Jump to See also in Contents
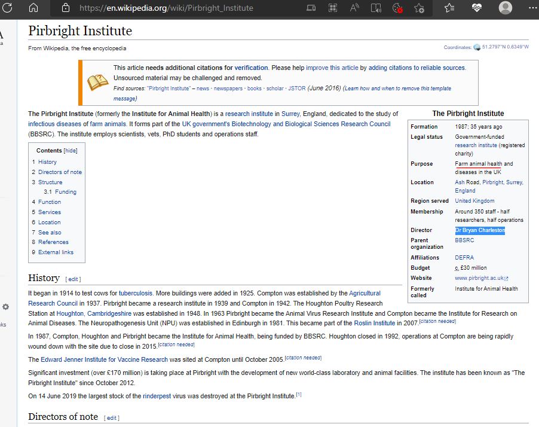This screenshot has height=427, width=539. [50, 233]
